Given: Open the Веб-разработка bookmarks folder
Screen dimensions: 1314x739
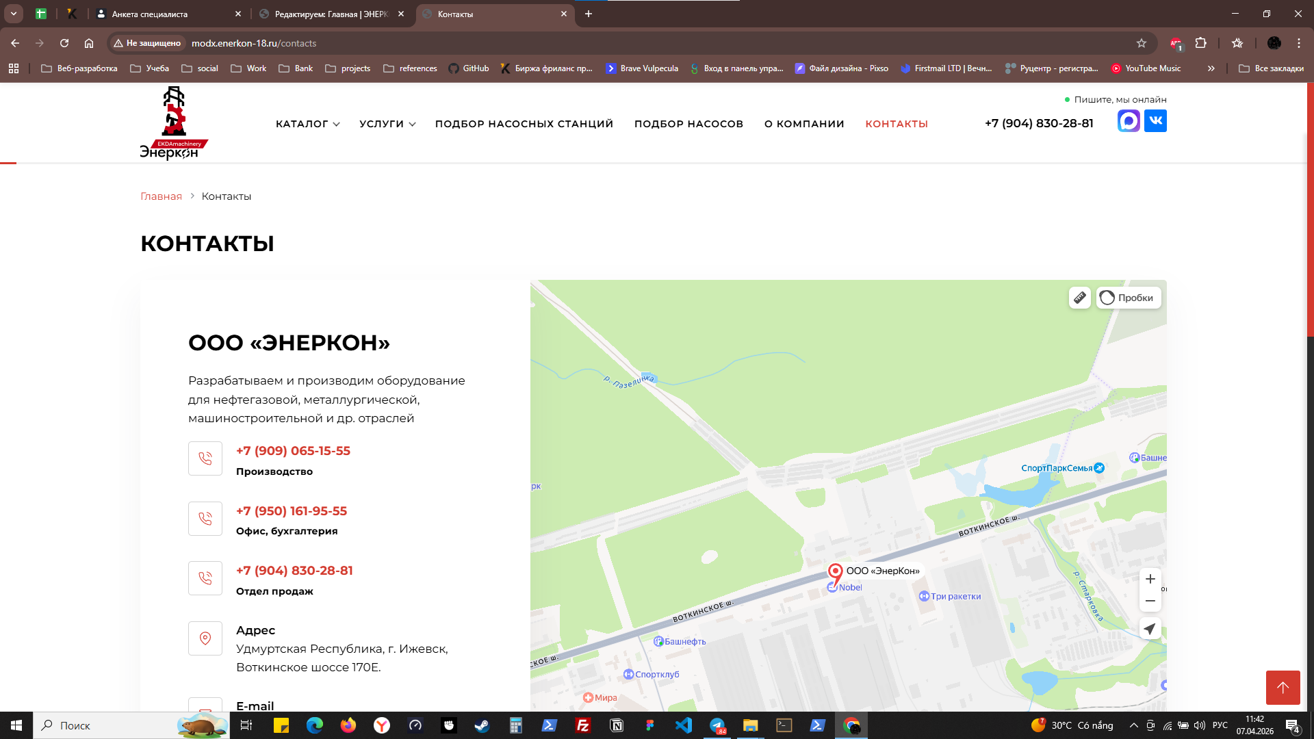Looking at the screenshot, I should [x=79, y=68].
